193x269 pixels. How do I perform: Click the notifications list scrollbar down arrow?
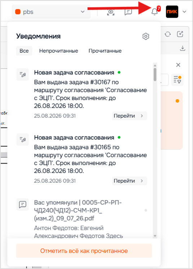pyautogui.click(x=155, y=236)
